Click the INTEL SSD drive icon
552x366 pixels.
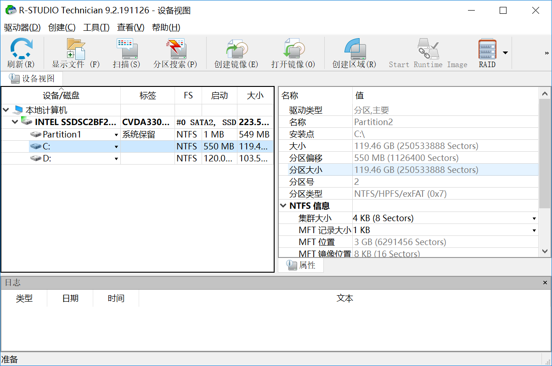click(x=27, y=122)
